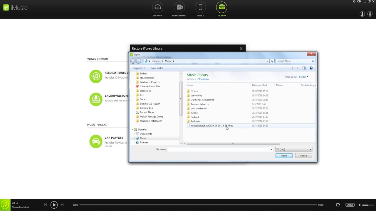
Task: Click the Open button
Action: 284,156
